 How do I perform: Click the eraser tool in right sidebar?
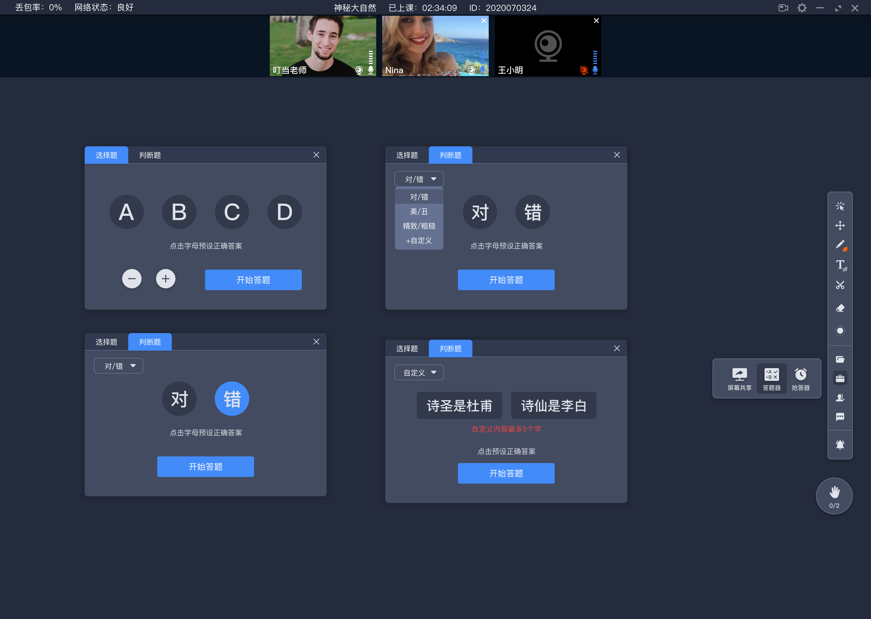point(840,307)
